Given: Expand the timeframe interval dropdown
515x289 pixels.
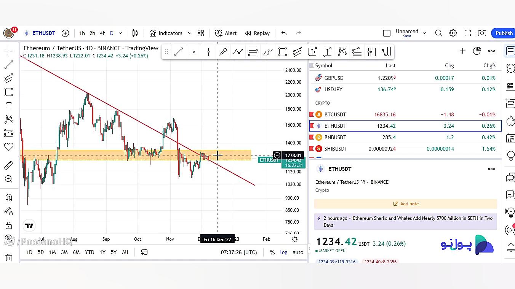Looking at the screenshot, I should [x=120, y=33].
